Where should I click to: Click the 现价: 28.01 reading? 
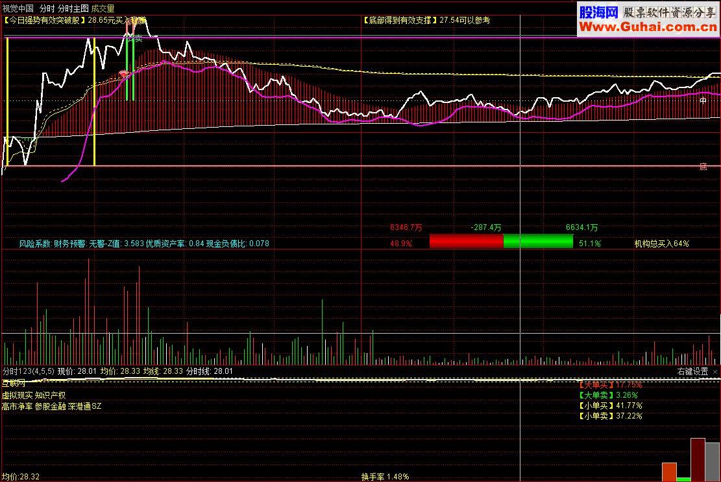tap(77, 371)
